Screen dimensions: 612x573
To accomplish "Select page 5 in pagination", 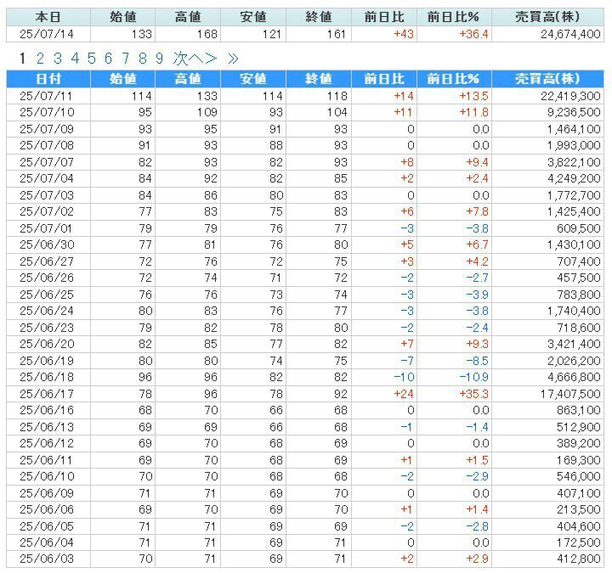I will (91, 59).
